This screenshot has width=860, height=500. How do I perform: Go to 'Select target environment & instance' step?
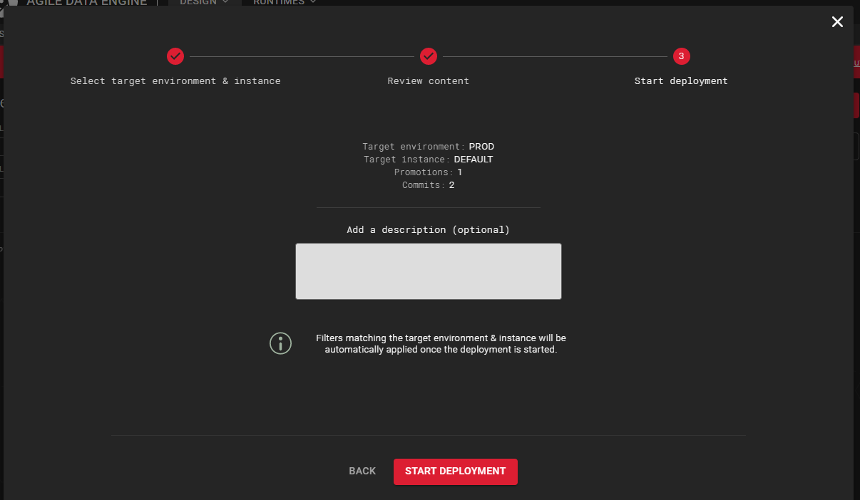pos(175,81)
